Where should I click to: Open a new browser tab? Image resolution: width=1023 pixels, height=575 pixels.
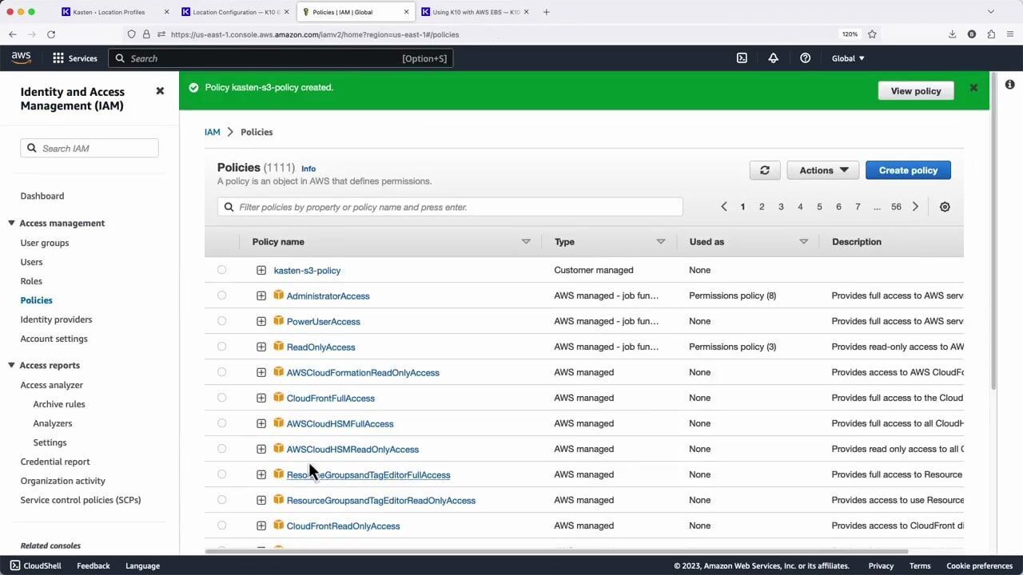click(546, 12)
